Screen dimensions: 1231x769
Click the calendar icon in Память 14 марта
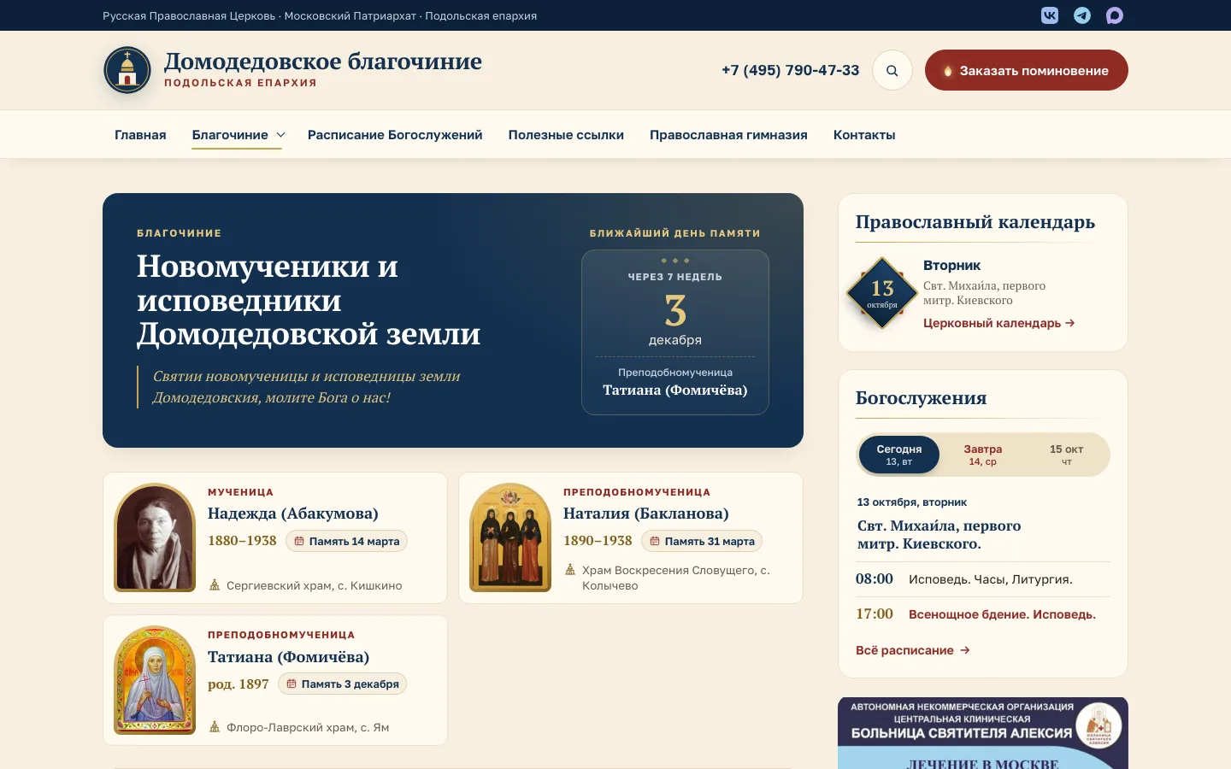(299, 541)
